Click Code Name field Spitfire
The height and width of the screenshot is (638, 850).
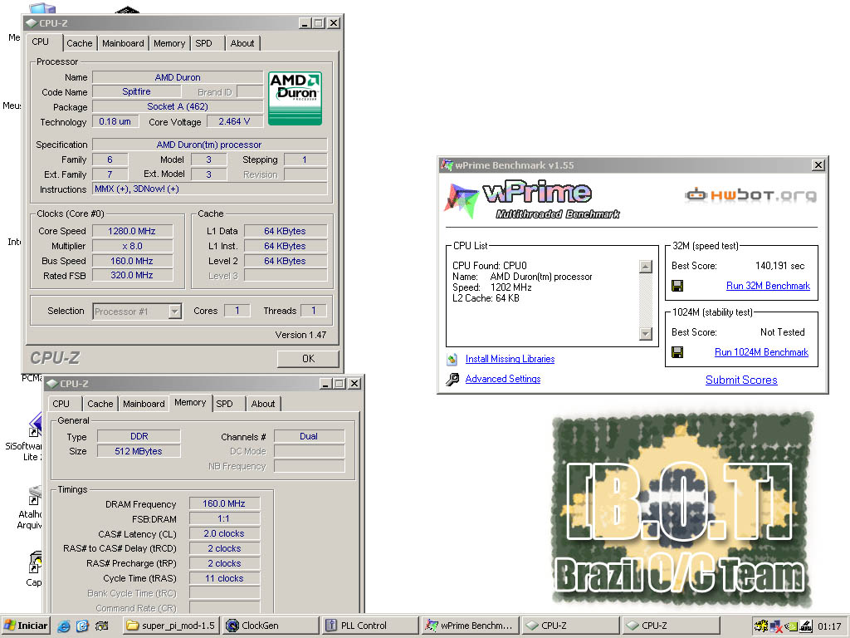click(136, 91)
